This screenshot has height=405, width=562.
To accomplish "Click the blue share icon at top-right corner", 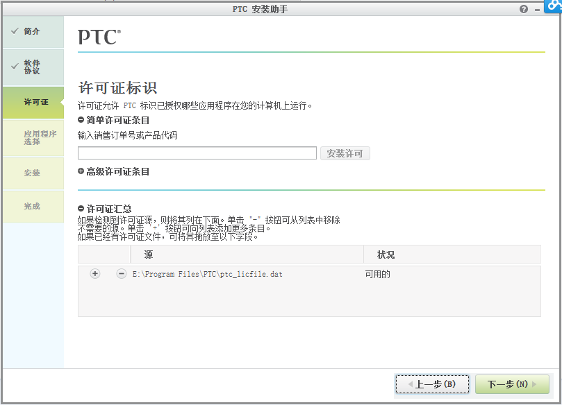I will coord(553,6).
